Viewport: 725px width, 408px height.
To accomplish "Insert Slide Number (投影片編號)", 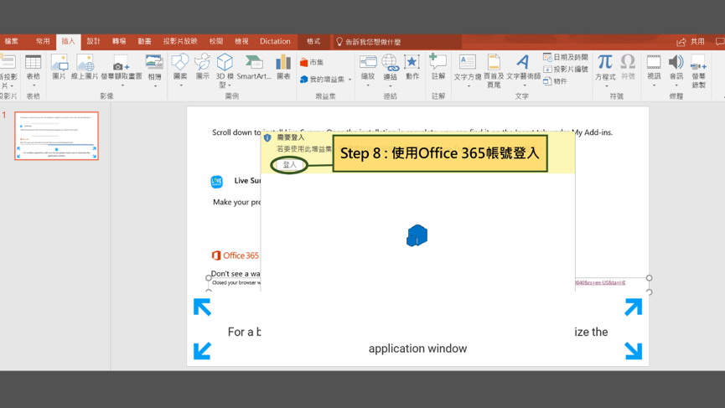I will coord(566,70).
